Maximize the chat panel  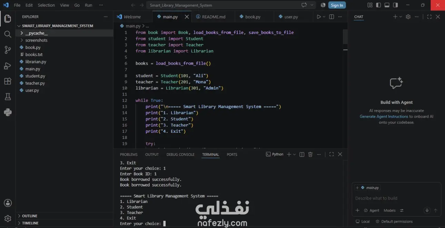[x=429, y=17]
